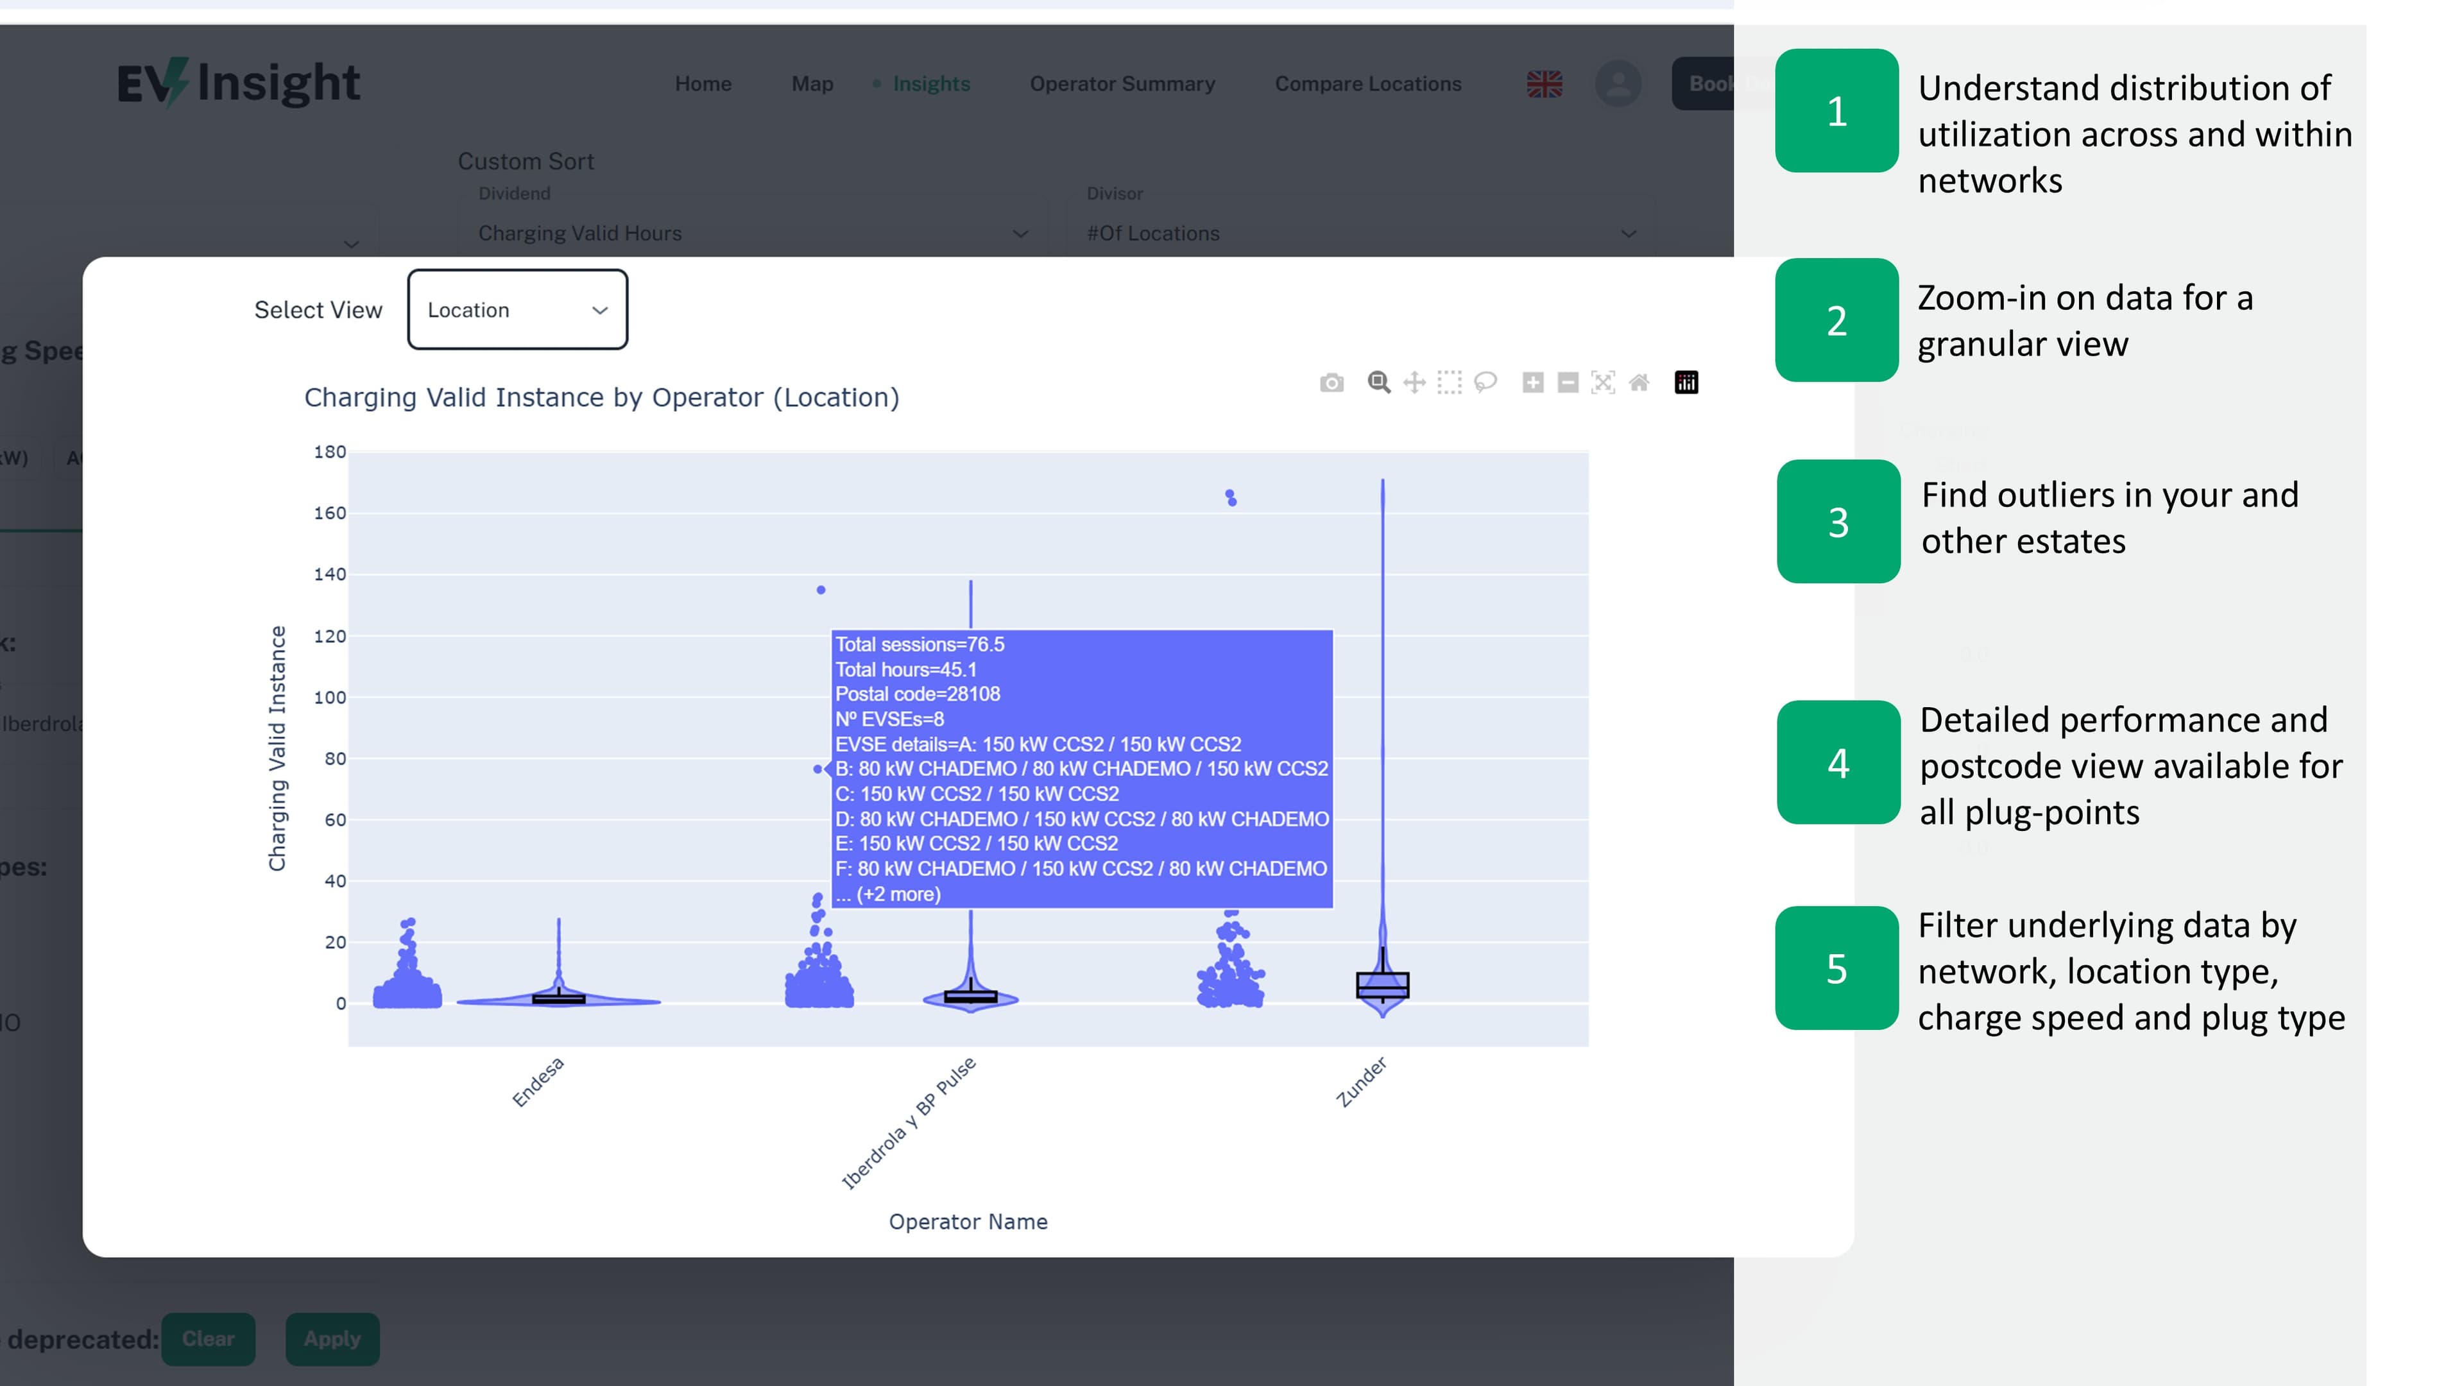Open the language selector UK flag
This screenshot has height=1386, width=2464.
[1544, 84]
